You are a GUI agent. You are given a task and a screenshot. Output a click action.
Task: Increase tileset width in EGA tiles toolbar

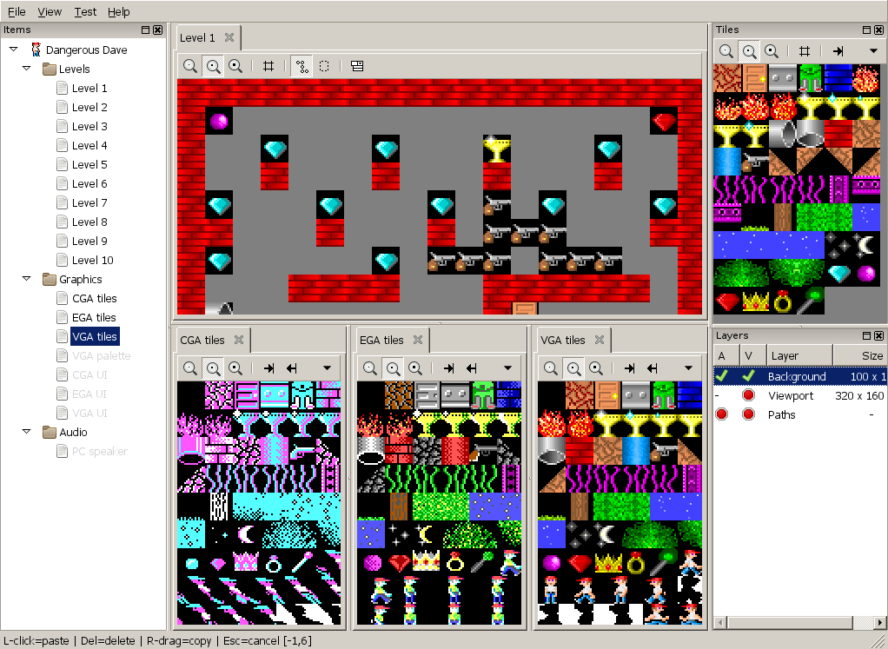[x=448, y=368]
